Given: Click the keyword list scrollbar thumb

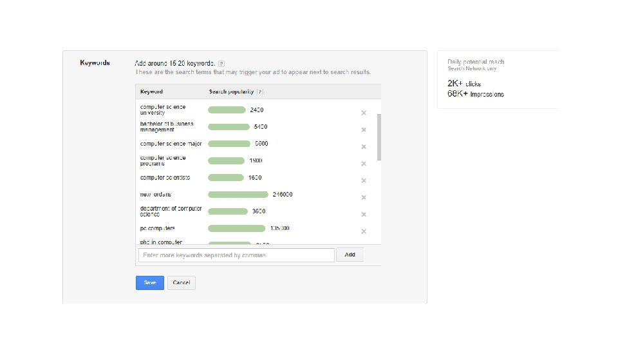Looking at the screenshot, I should tap(379, 137).
